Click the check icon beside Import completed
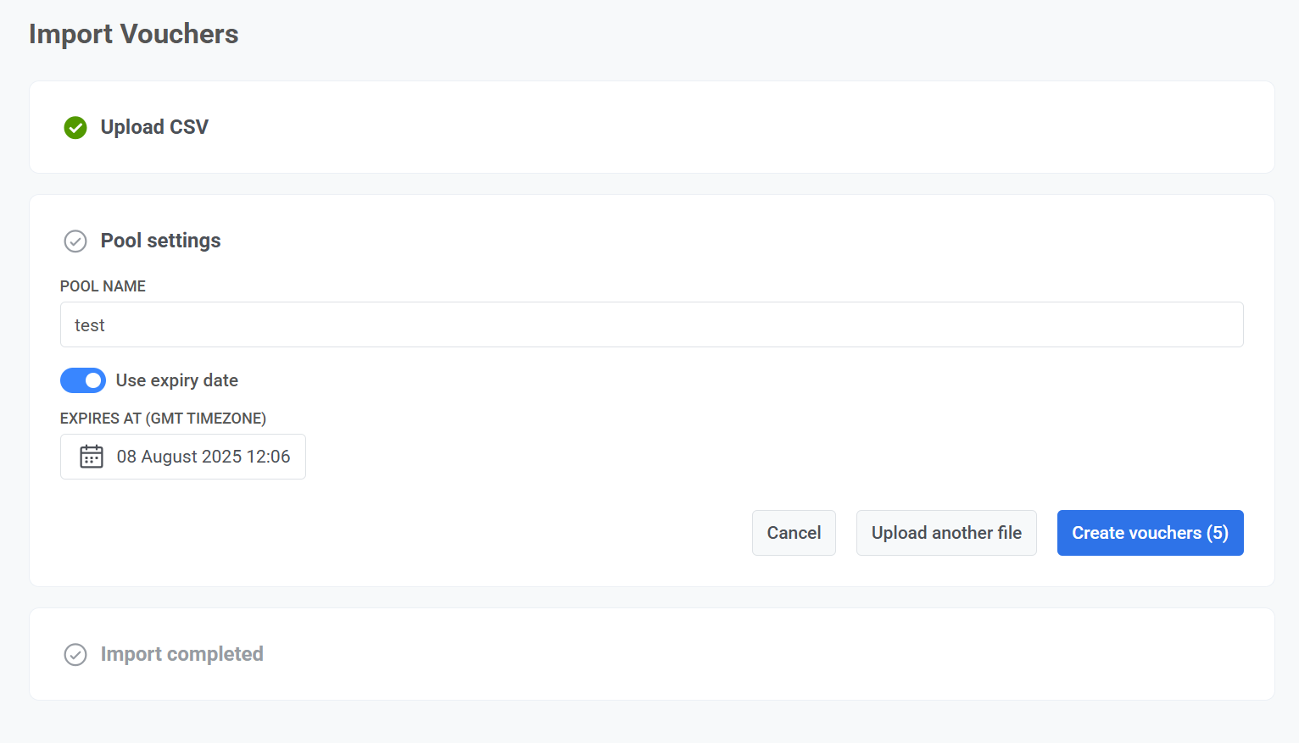1299x743 pixels. coord(75,655)
